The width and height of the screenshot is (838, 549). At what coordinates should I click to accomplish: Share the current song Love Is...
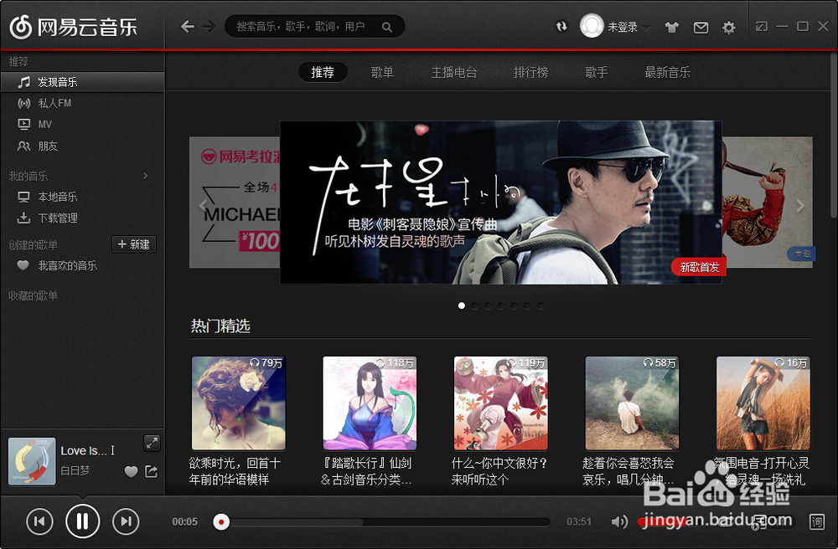tap(151, 471)
